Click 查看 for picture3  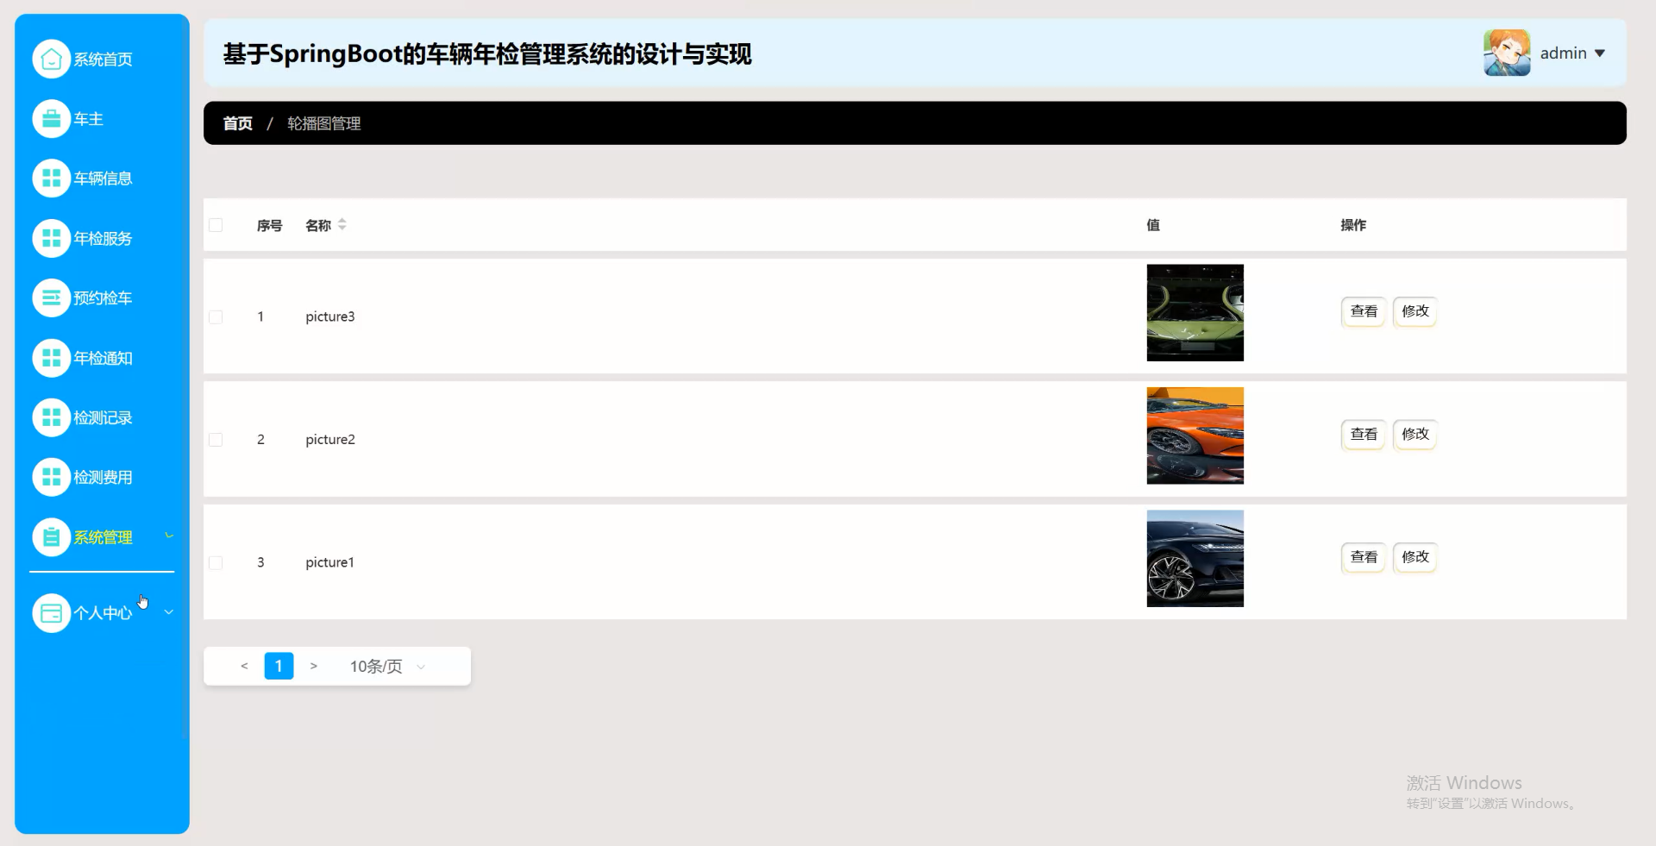(1364, 311)
